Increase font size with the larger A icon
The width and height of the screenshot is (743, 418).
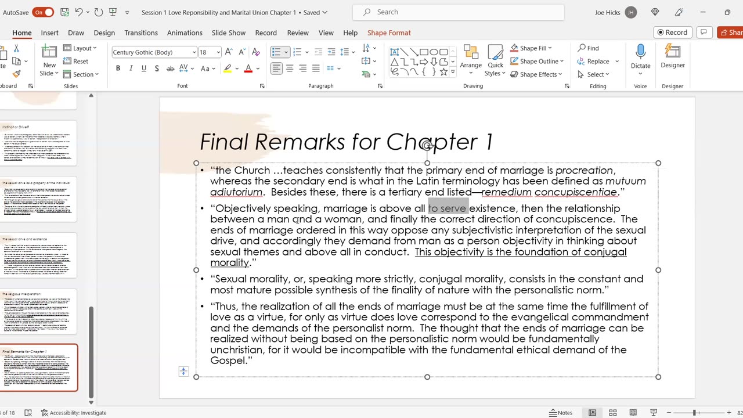coord(229,52)
